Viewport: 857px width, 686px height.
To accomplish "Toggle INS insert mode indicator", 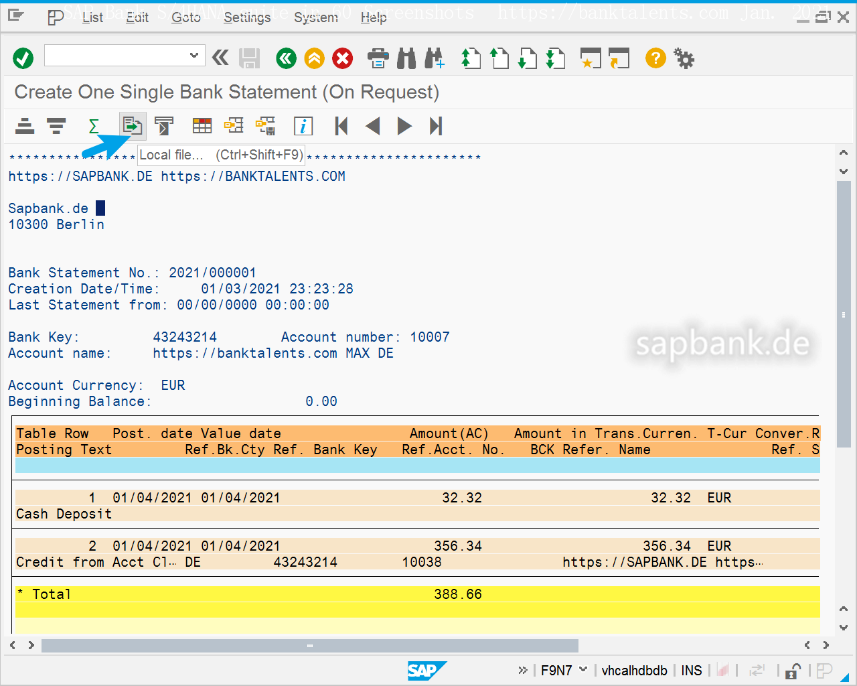I will click(x=692, y=671).
